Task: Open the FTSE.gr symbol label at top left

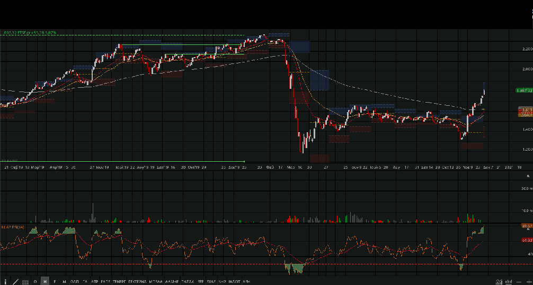Action: pyautogui.click(x=22, y=33)
